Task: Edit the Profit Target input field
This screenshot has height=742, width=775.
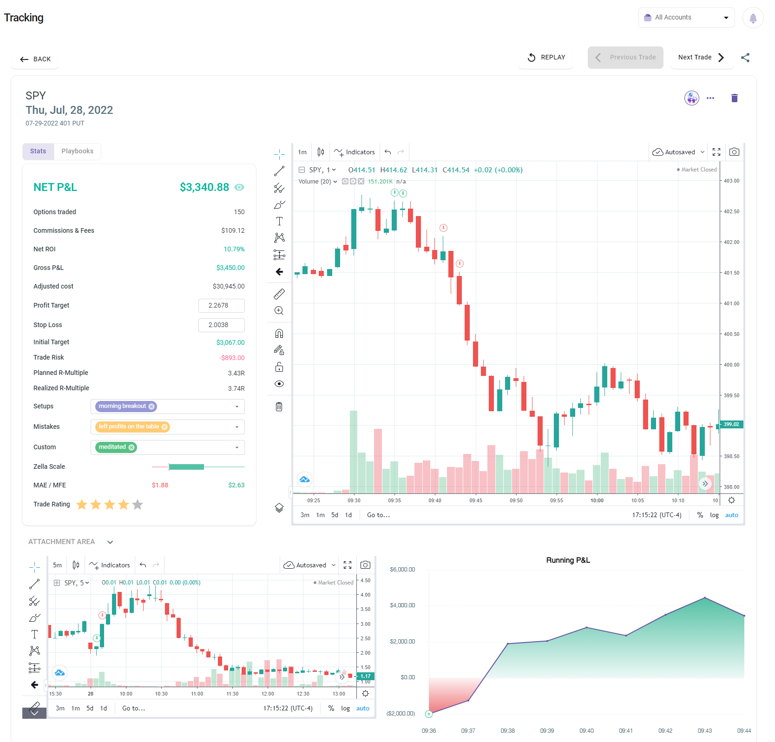Action: 222,305
